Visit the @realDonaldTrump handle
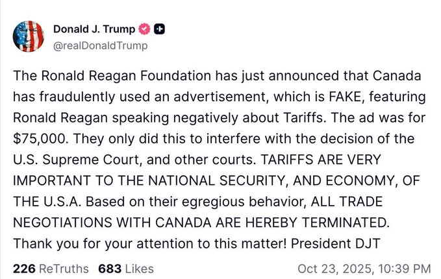Viewport: 441px width, 279px height. (100, 45)
